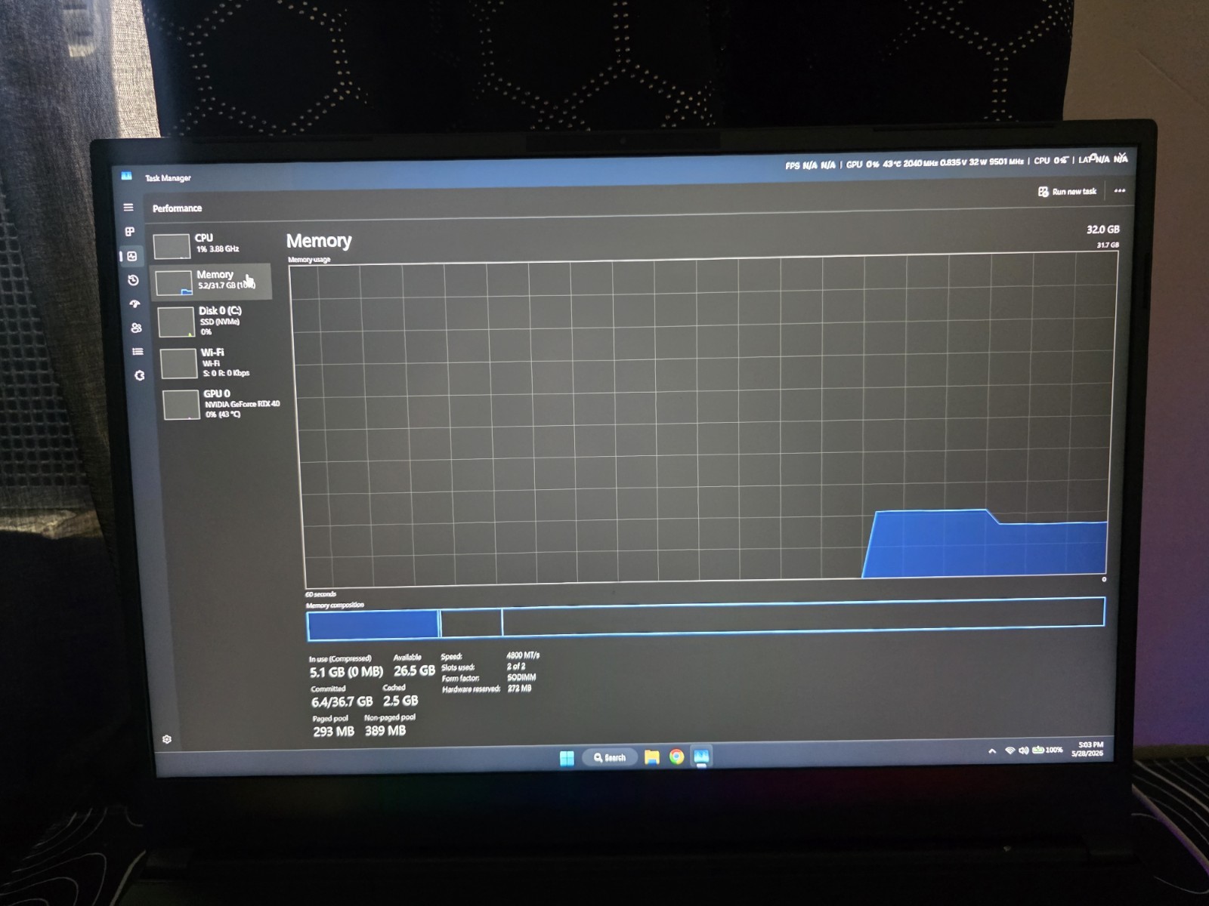Select the Wi-Fi performance entry
The width and height of the screenshot is (1209, 906).
pos(216,362)
